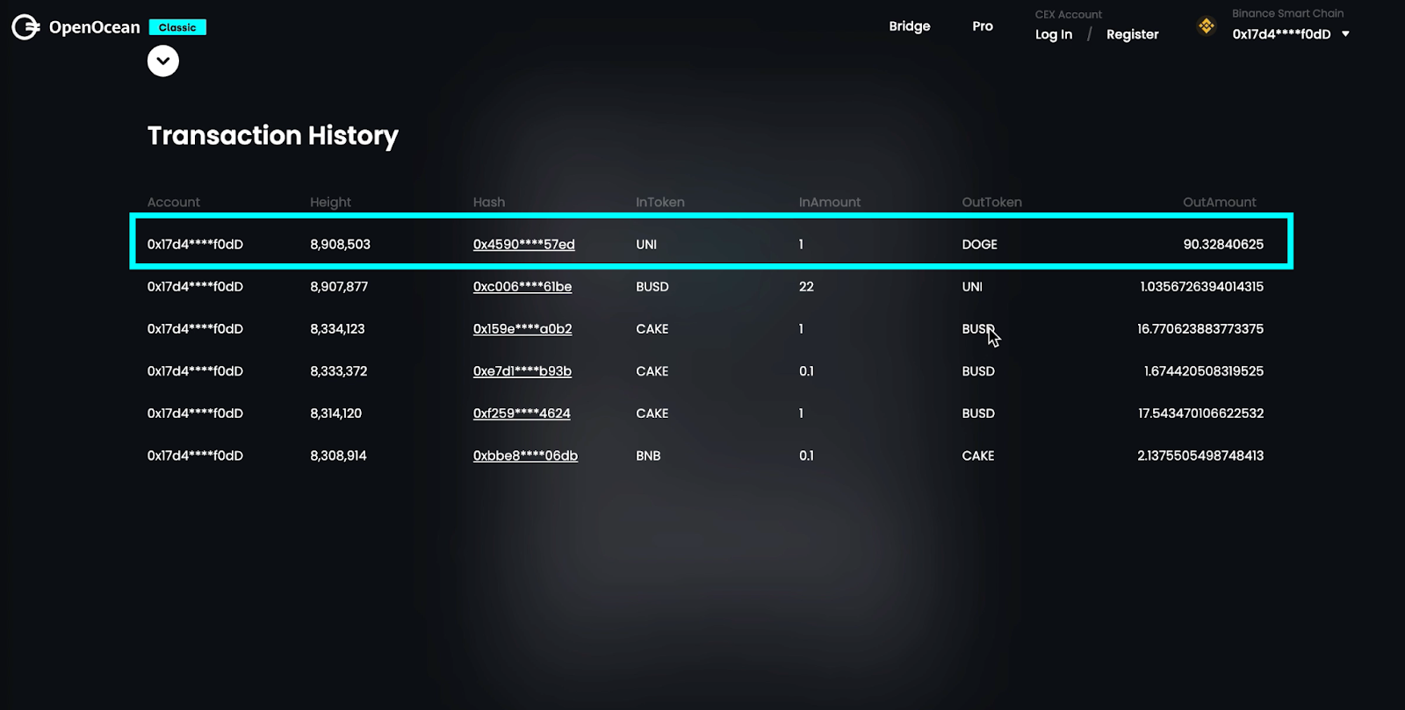Click height value 8,908,503
The image size is (1405, 710).
pos(340,244)
